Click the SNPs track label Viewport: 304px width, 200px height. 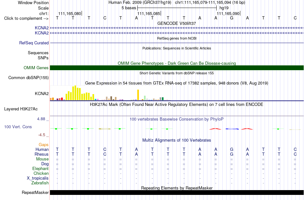[43, 58]
